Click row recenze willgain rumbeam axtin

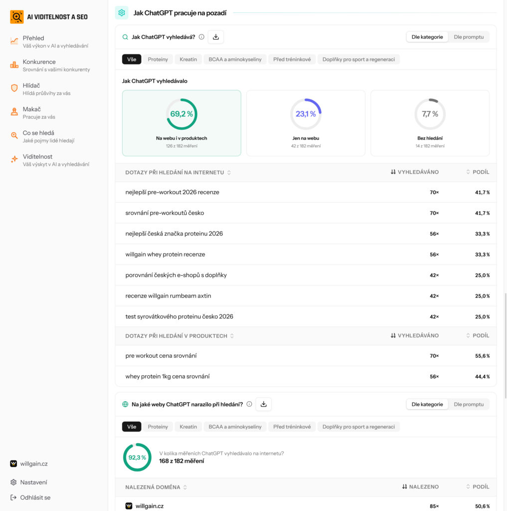pos(306,296)
